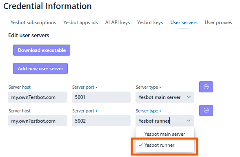
Task: Remove the server row with port 5001
Action: 206,87
